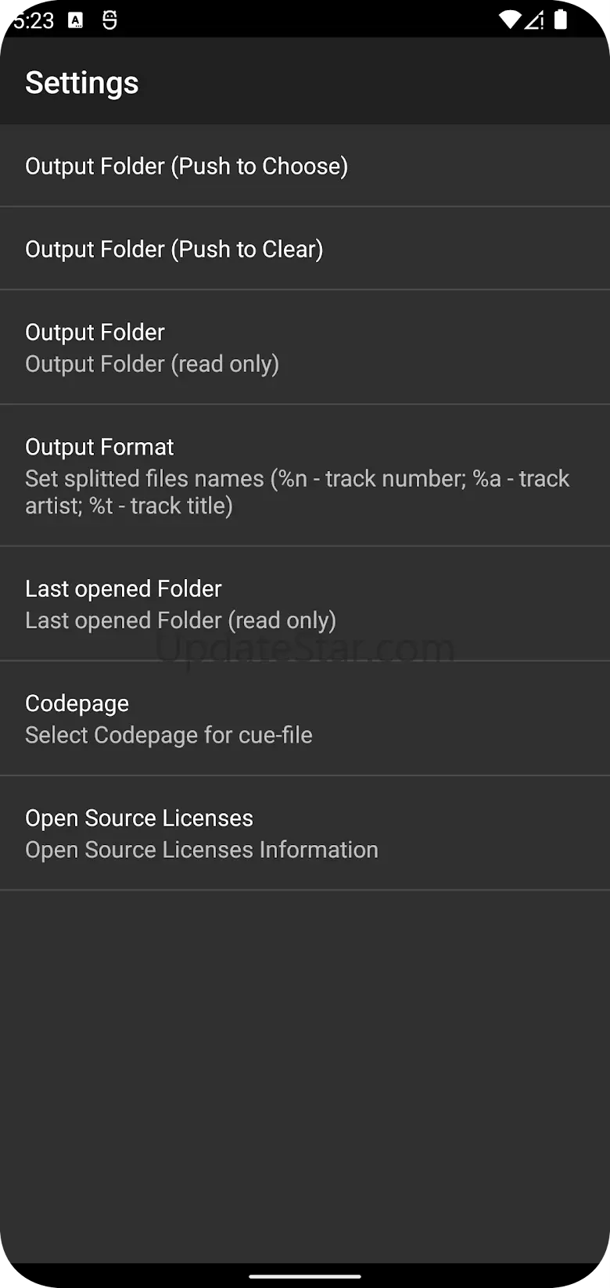The height and width of the screenshot is (1288, 610).
Task: Tap the 'S' notification icon in status bar
Action: click(x=109, y=20)
